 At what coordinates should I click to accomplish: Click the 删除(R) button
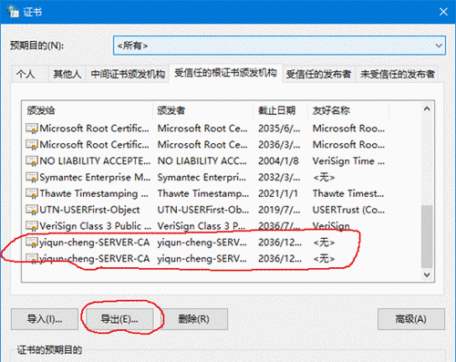(193, 319)
